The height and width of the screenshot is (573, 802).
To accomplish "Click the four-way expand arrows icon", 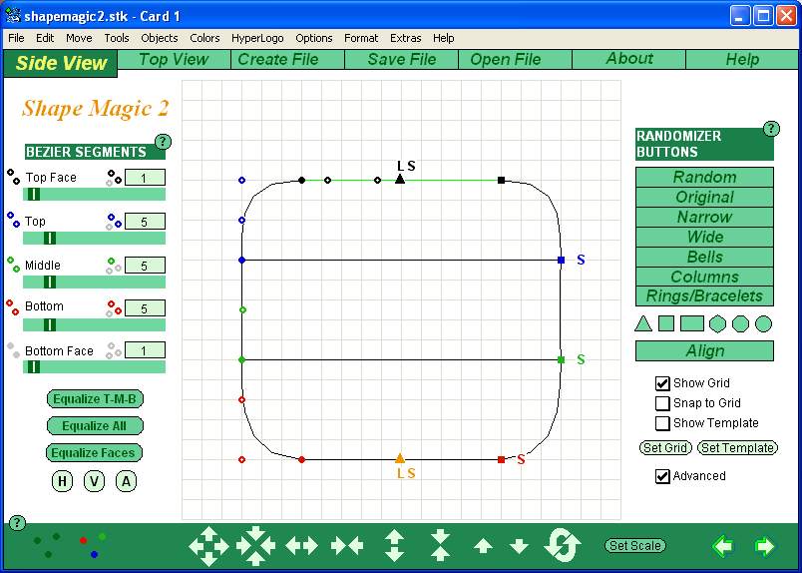I will [x=208, y=546].
